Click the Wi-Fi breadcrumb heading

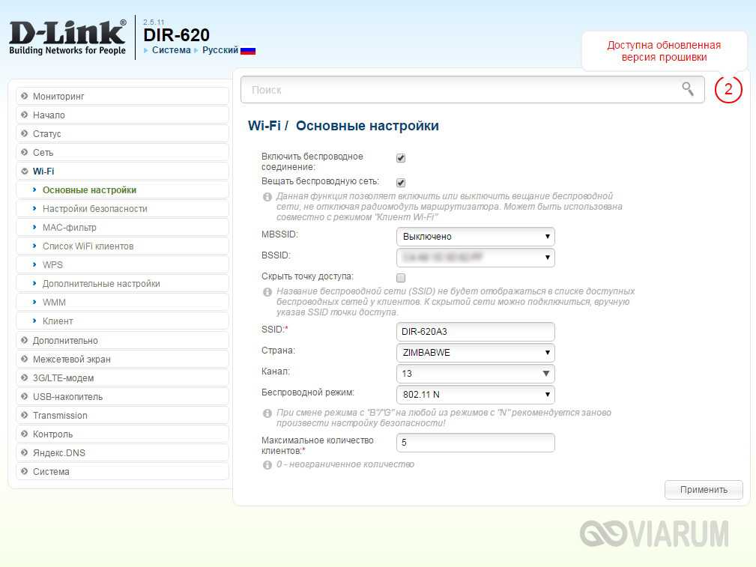coord(264,126)
